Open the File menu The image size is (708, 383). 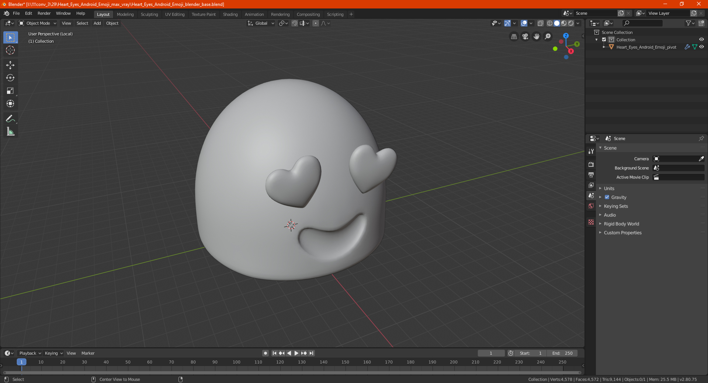point(16,13)
